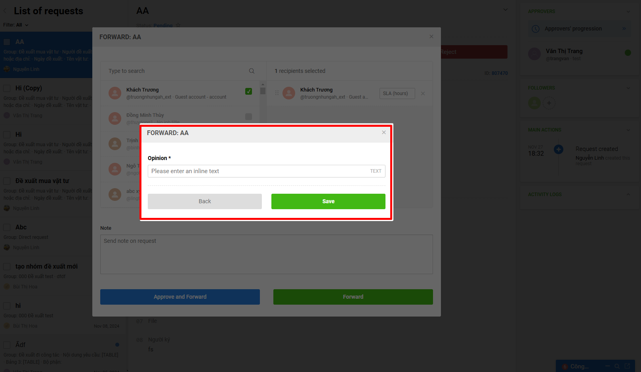
Task: Focus the Opinion inline text field
Action: [x=266, y=171]
